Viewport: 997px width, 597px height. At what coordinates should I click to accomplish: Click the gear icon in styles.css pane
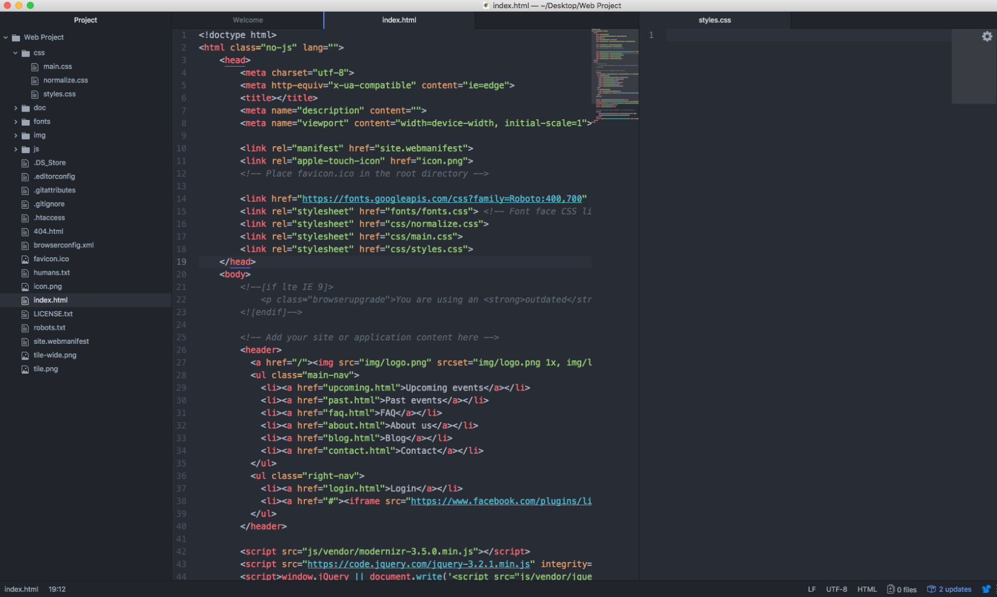click(986, 36)
